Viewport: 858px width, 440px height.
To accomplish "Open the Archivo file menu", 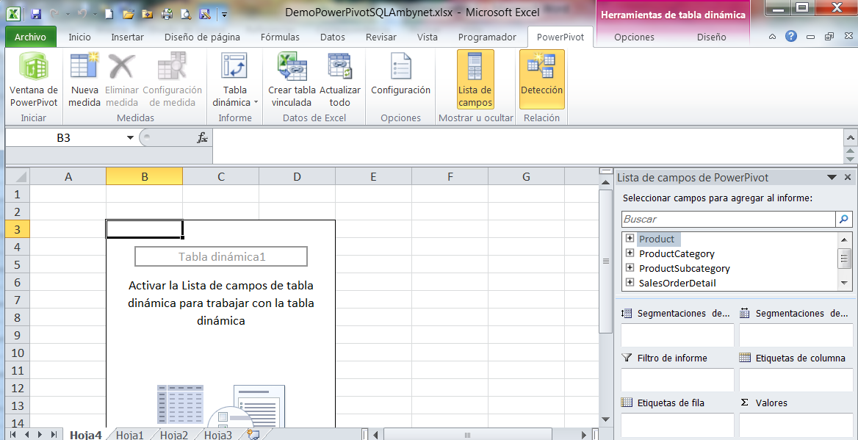I will pos(30,37).
